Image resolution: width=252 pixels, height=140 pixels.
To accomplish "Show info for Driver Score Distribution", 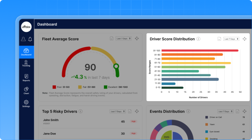I will click(x=198, y=39).
